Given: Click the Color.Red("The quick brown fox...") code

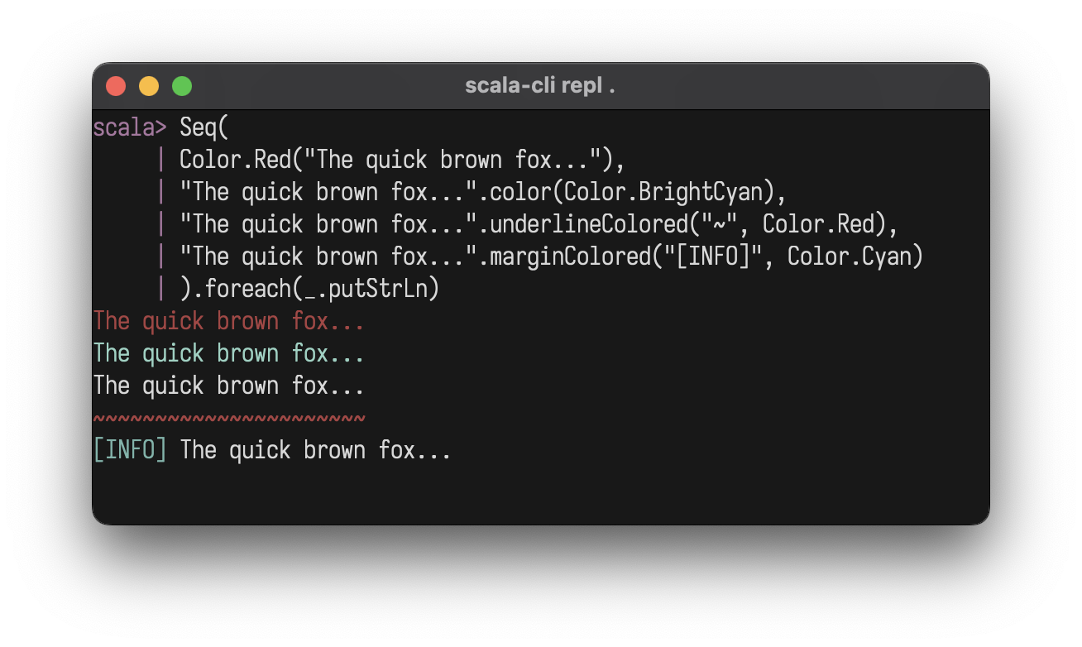Looking at the screenshot, I should point(402,160).
